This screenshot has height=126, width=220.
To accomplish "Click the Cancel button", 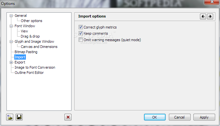I will click(x=180, y=117).
